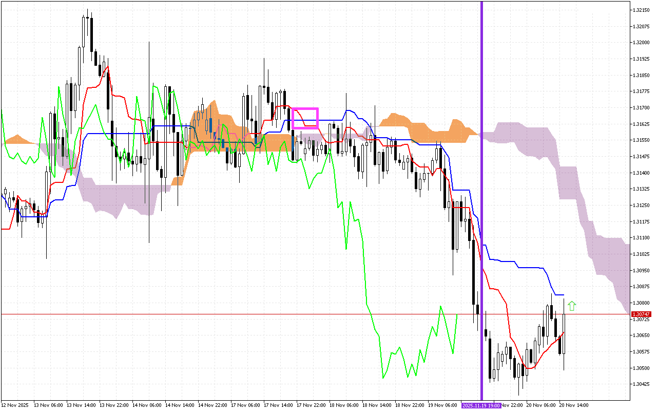Select the green up arrow object
The height and width of the screenshot is (411, 657).
pyautogui.click(x=572, y=306)
